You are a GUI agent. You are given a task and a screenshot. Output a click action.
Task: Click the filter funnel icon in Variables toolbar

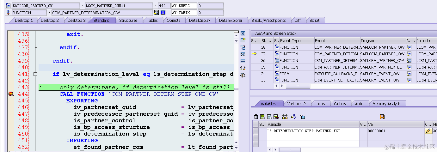coord(303,117)
